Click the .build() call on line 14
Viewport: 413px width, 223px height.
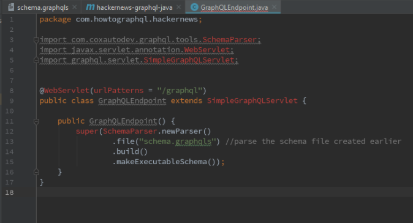pos(130,152)
